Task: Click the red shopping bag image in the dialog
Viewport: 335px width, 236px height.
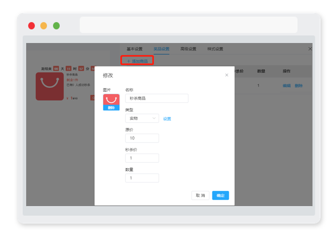Action: tap(111, 100)
